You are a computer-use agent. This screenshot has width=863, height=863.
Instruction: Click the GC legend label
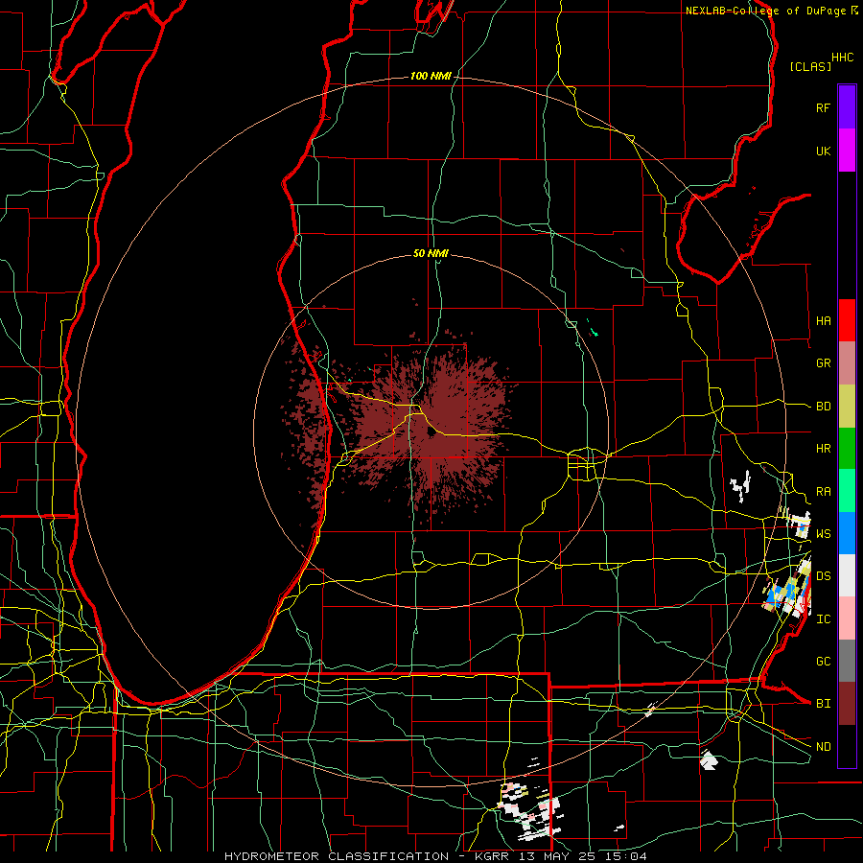[823, 662]
